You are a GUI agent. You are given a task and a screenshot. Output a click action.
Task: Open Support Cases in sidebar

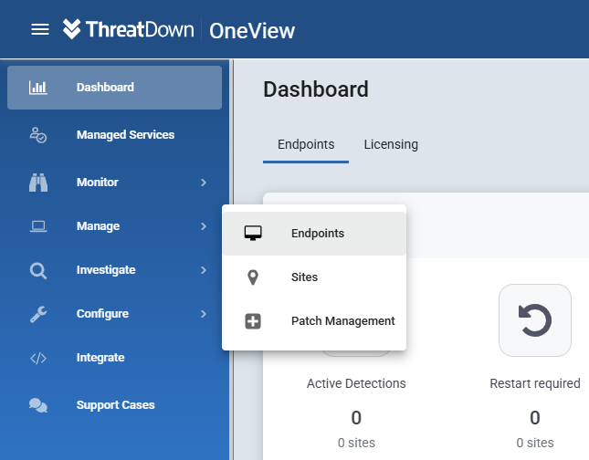(x=114, y=405)
